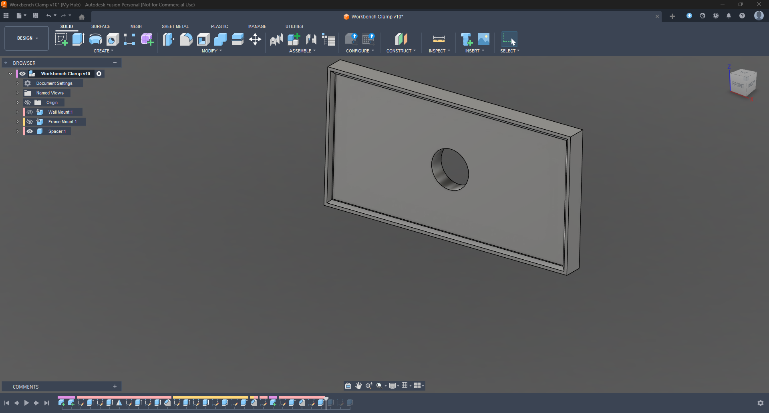Expand the Document Settings node

(x=18, y=83)
